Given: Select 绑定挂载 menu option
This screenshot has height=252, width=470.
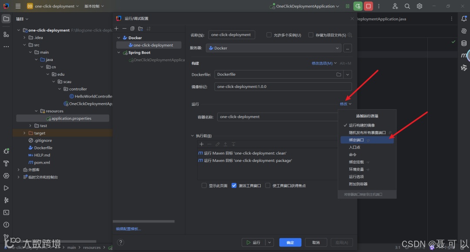Looking at the screenshot, I should [x=367, y=162].
